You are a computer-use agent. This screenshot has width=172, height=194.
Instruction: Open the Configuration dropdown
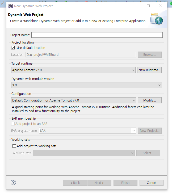[x=73, y=100]
